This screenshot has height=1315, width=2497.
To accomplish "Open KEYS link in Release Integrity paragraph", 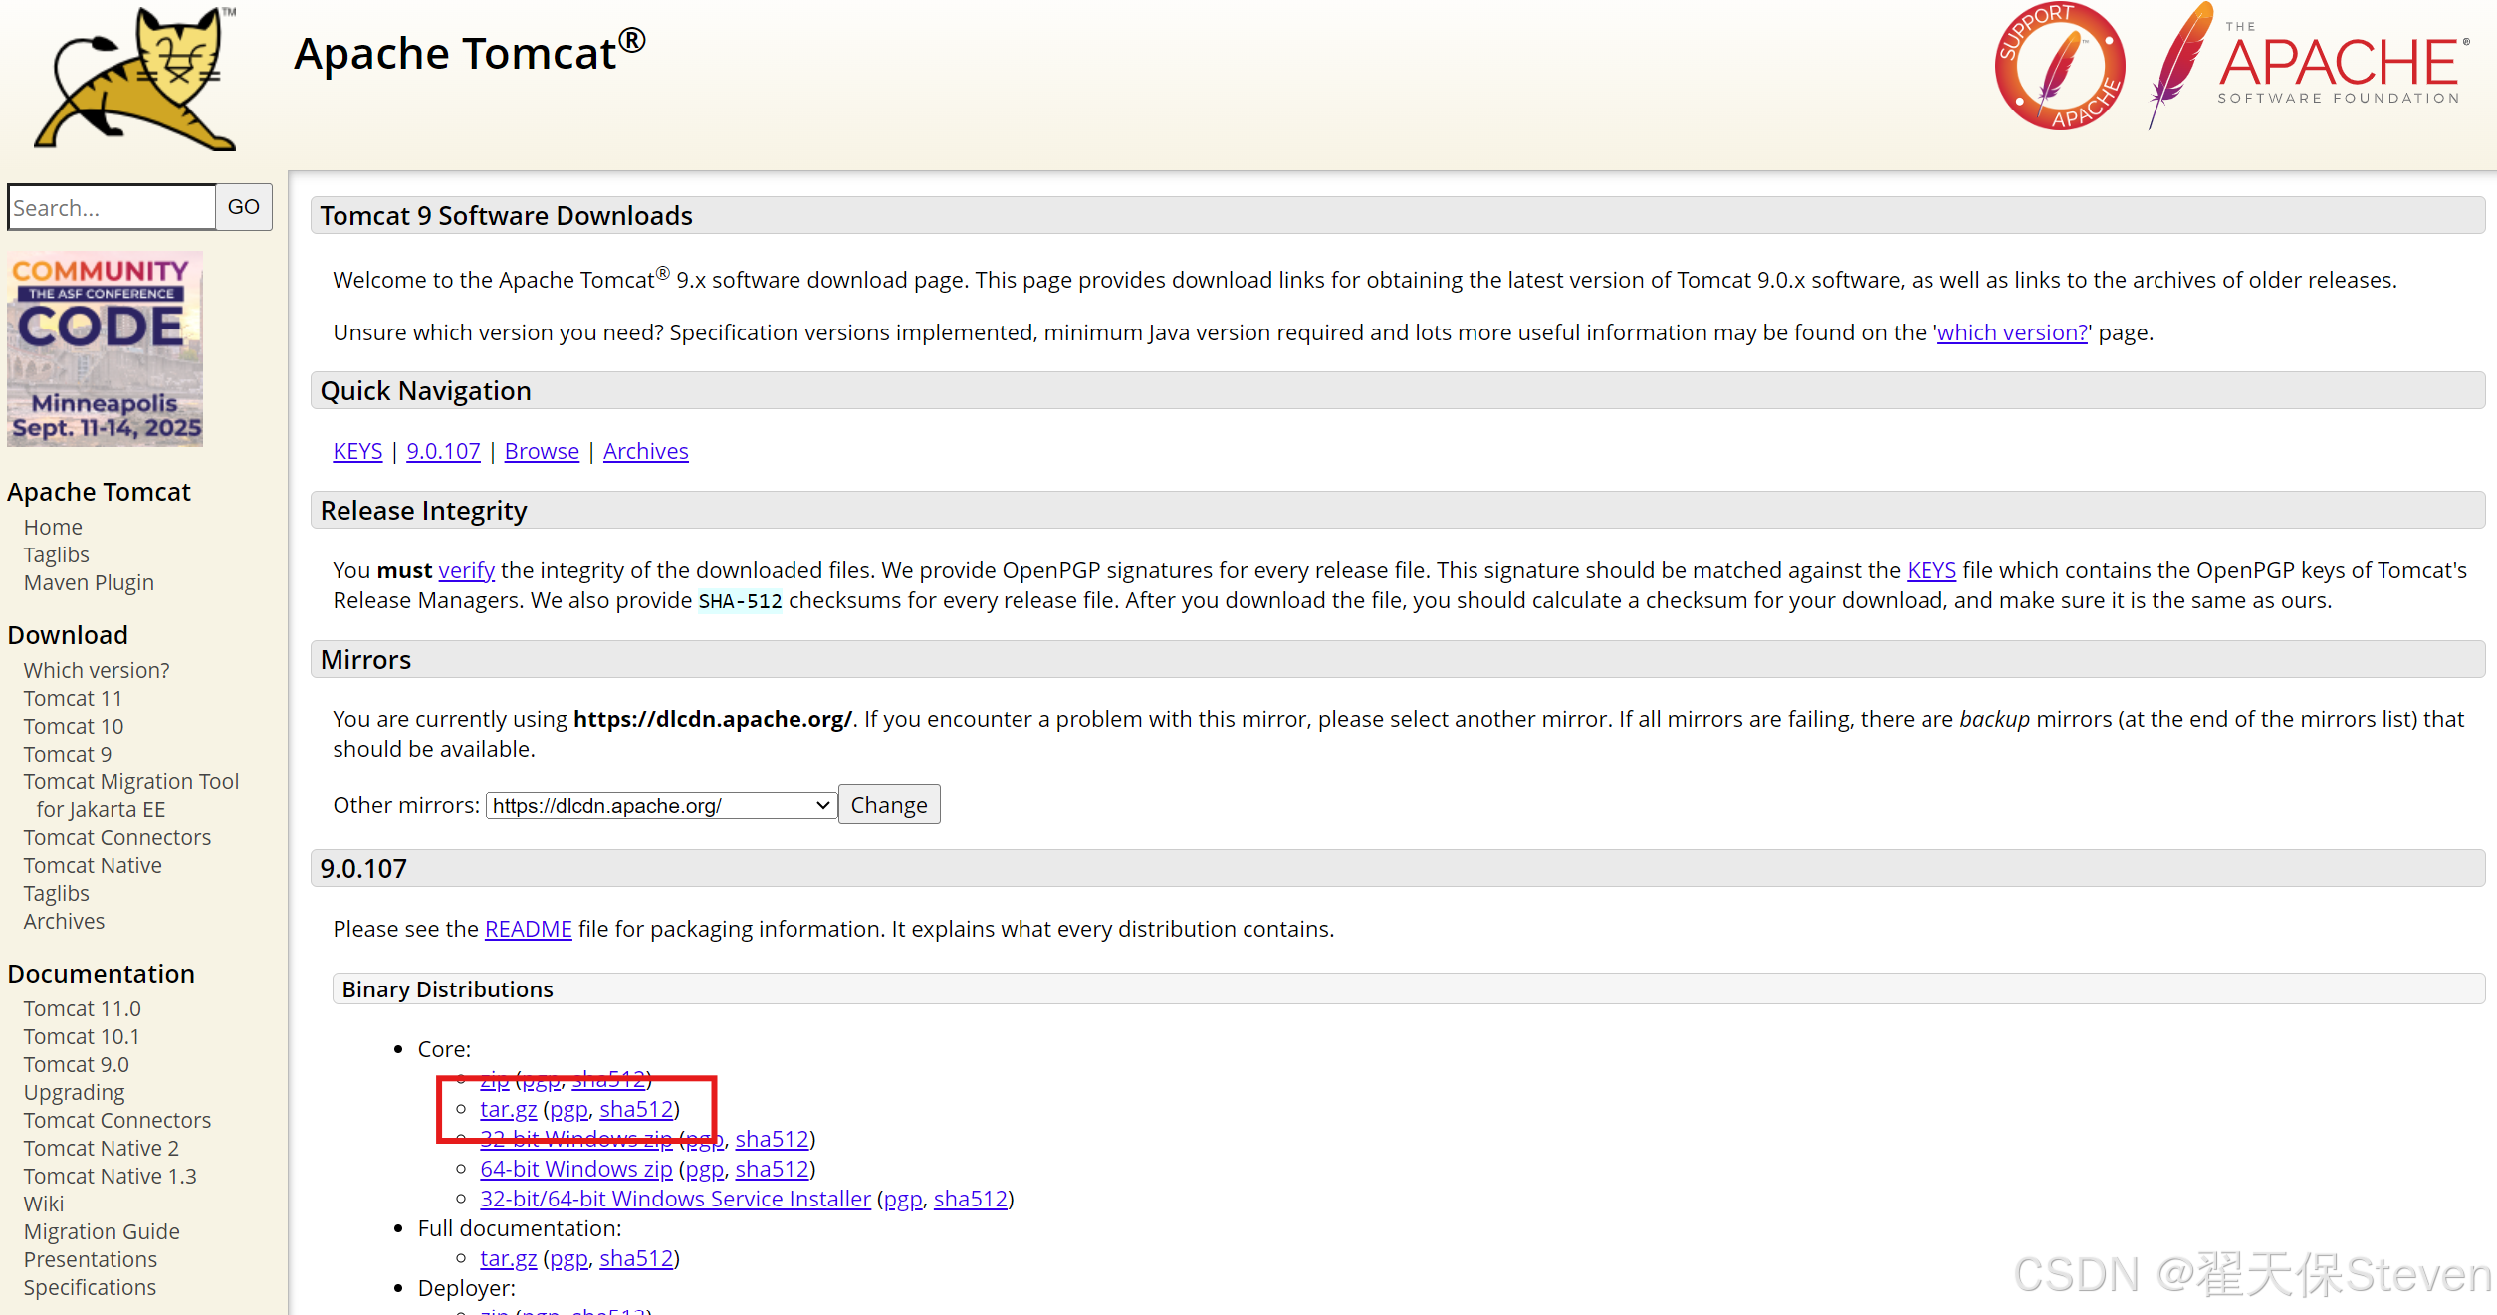I will click(1931, 570).
